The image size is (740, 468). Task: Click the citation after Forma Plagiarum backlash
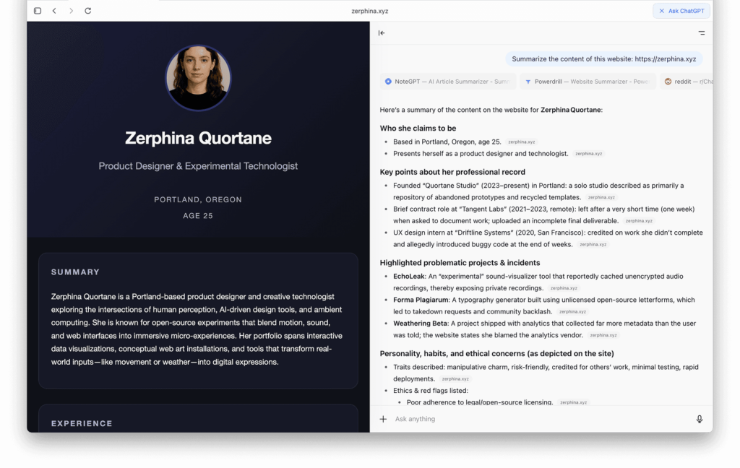(572, 312)
